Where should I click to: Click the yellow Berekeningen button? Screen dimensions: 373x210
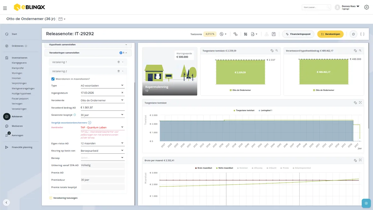(x=330, y=34)
